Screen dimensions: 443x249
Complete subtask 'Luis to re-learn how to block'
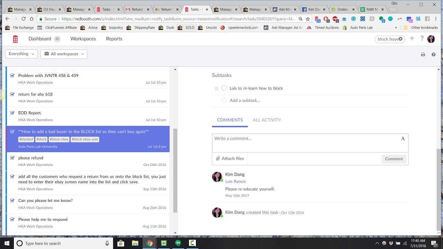pyautogui.click(x=224, y=88)
